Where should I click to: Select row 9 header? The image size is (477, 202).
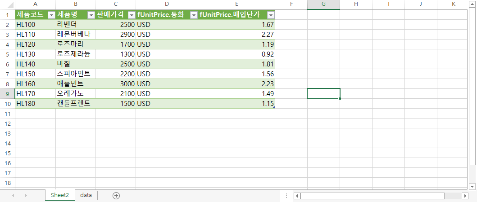[x=7, y=94]
